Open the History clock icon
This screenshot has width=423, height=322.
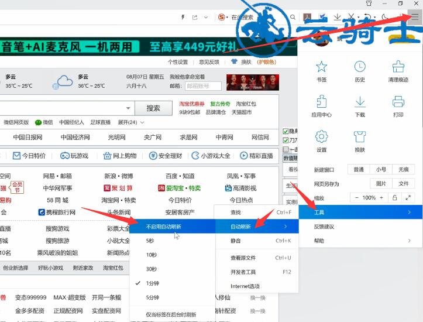tap(360, 67)
